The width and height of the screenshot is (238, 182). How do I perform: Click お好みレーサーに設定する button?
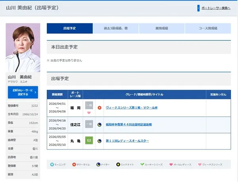point(23,92)
